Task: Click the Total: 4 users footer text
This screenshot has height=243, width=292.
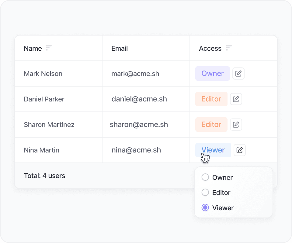Action: [44, 176]
